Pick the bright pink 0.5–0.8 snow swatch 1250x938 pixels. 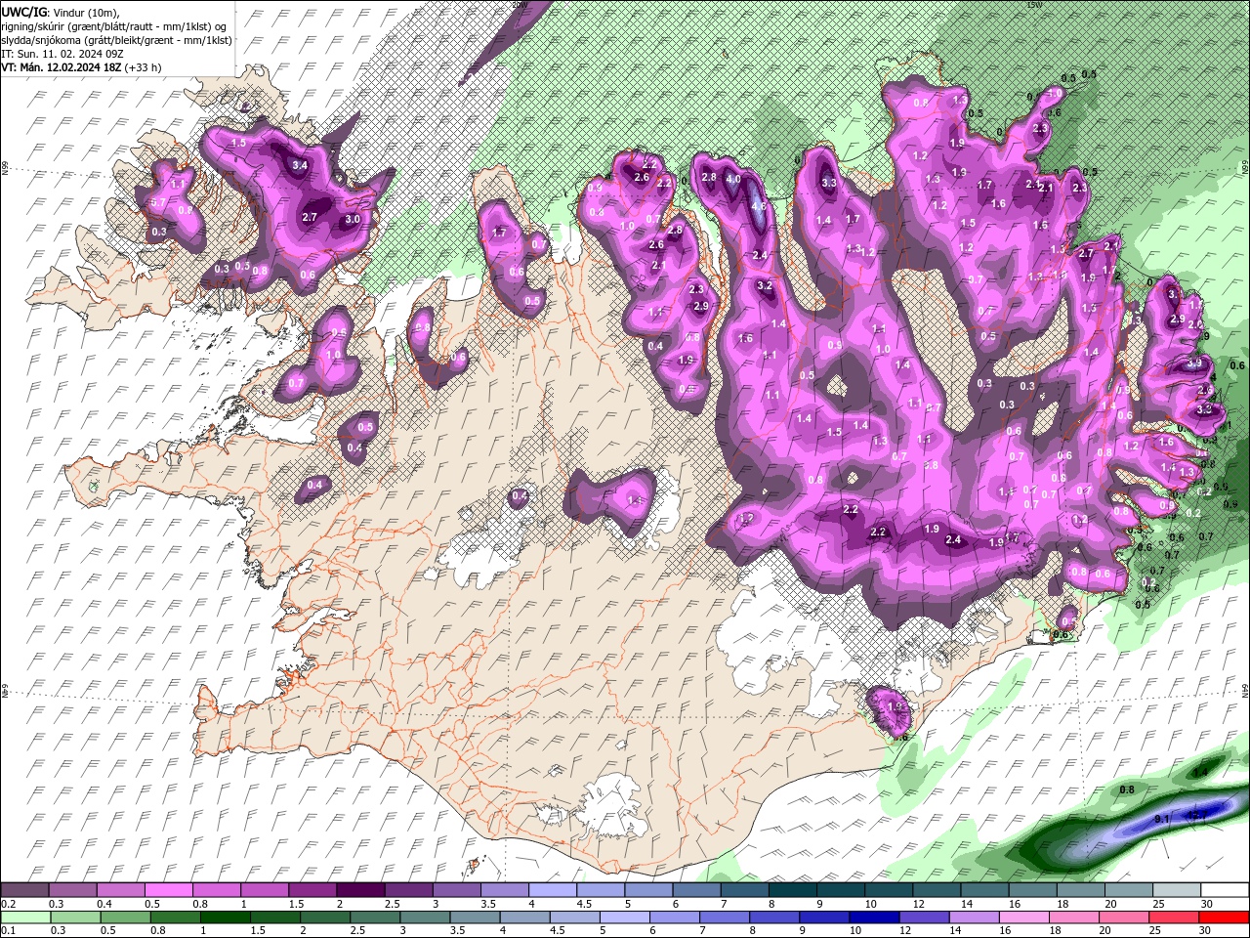(169, 890)
